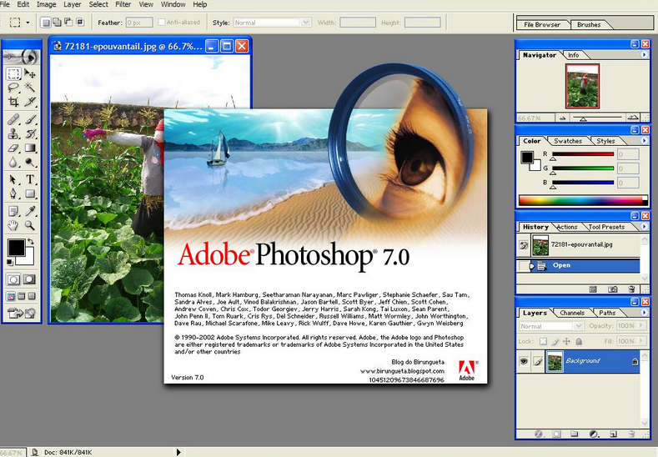Viewport: 658px width, 457px height.
Task: Open Layers panel flyout menu arrow
Action: pyautogui.click(x=644, y=313)
